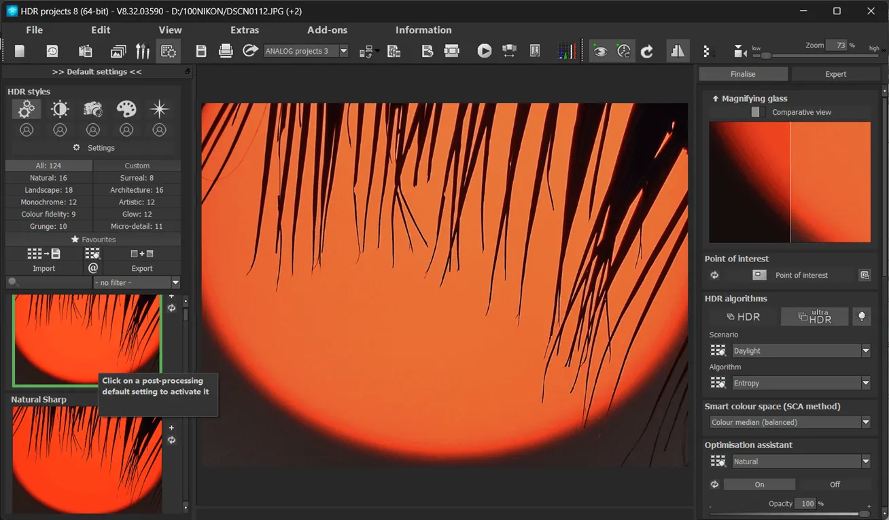Click the light bulb icon beside ultra HDR
889x520 pixels.
(862, 316)
